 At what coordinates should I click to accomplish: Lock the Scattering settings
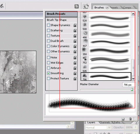(x=75, y=31)
